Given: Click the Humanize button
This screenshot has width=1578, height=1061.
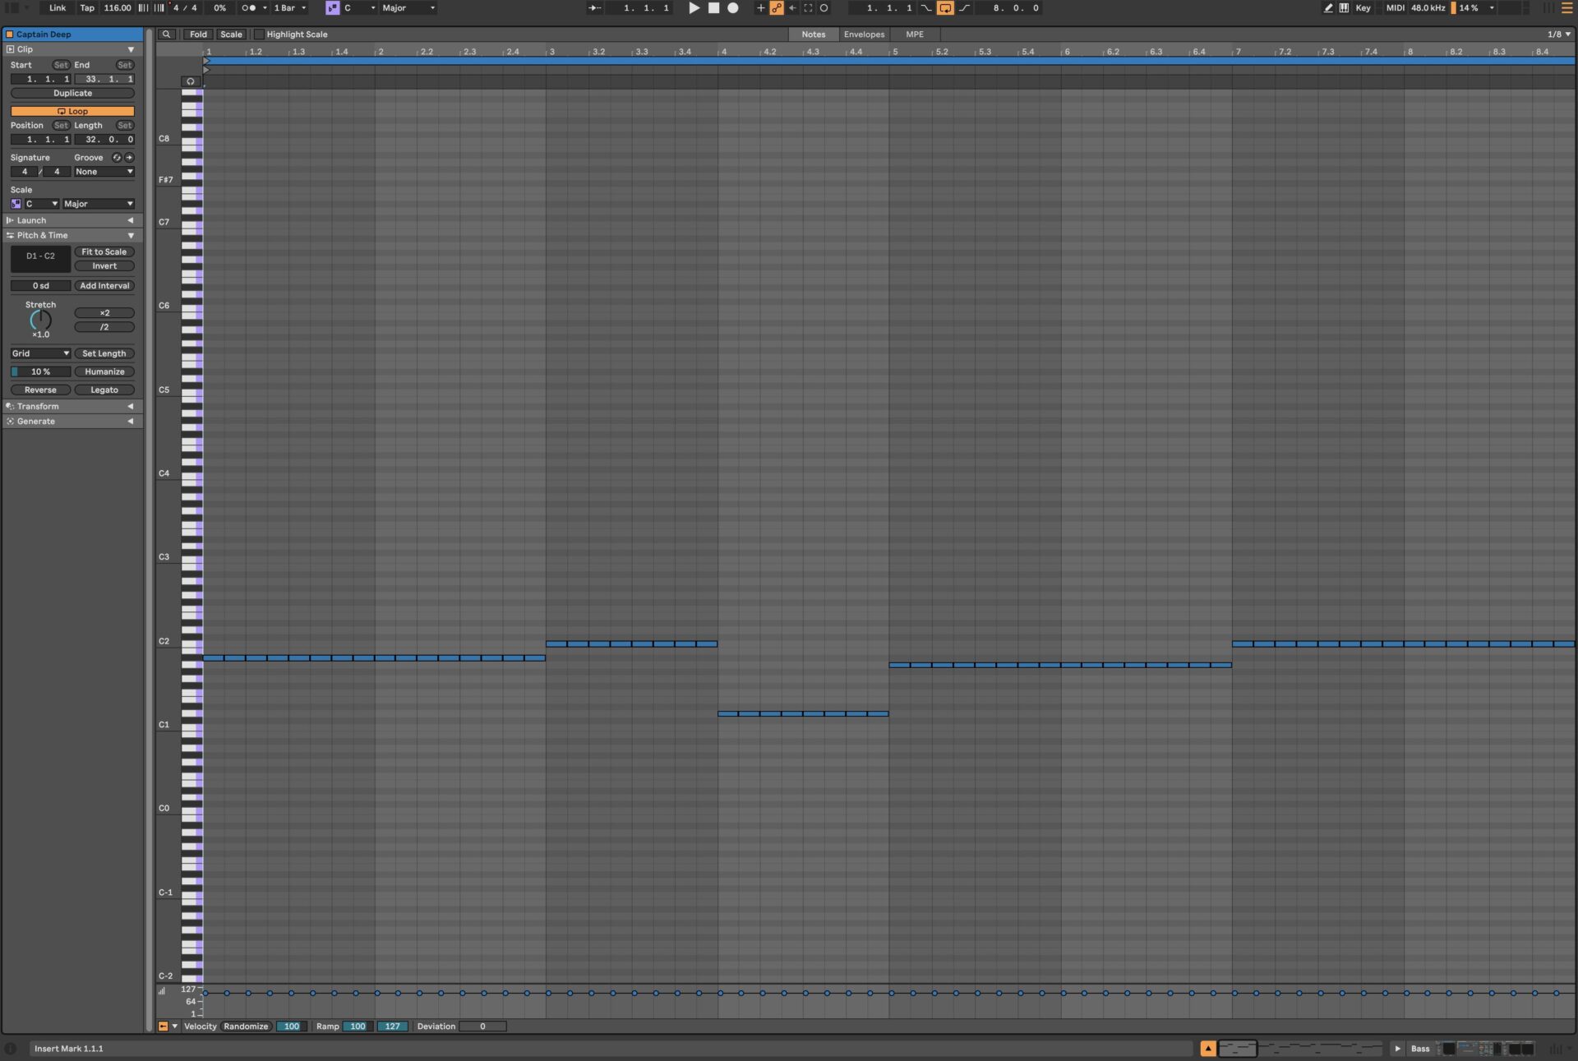Looking at the screenshot, I should click(104, 371).
